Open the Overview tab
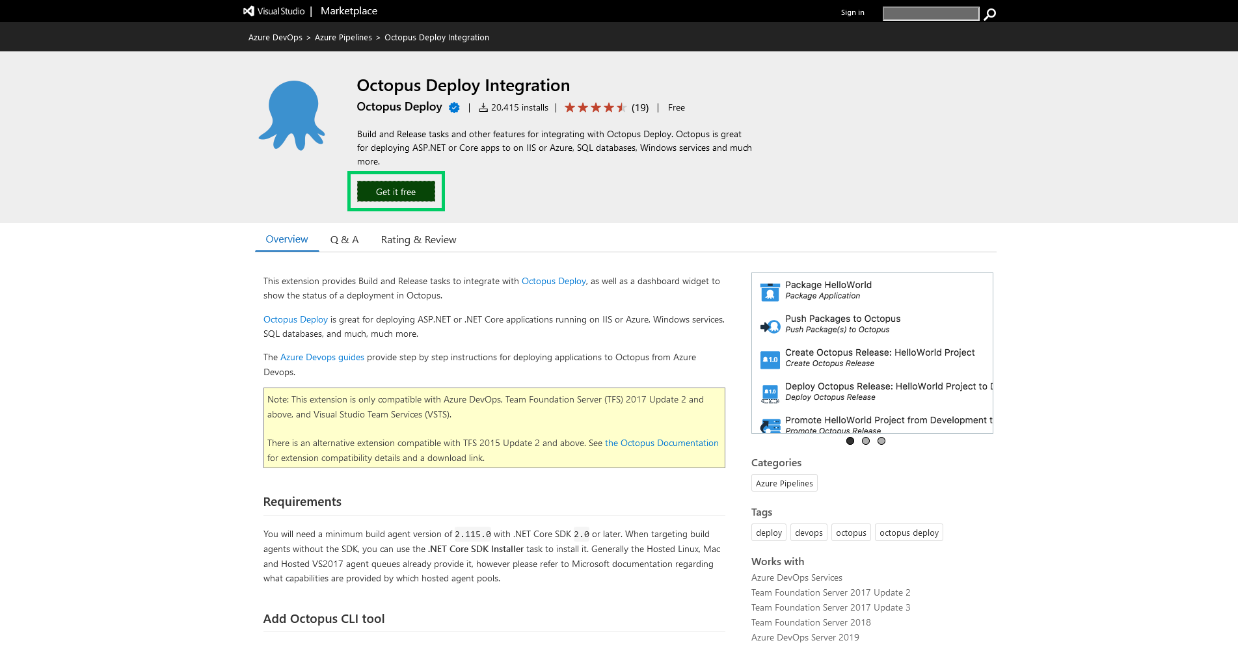 287,239
